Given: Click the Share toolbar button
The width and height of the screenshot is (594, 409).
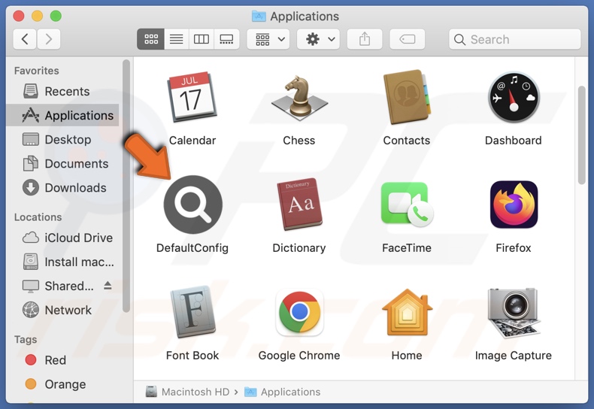Looking at the screenshot, I should (x=365, y=39).
